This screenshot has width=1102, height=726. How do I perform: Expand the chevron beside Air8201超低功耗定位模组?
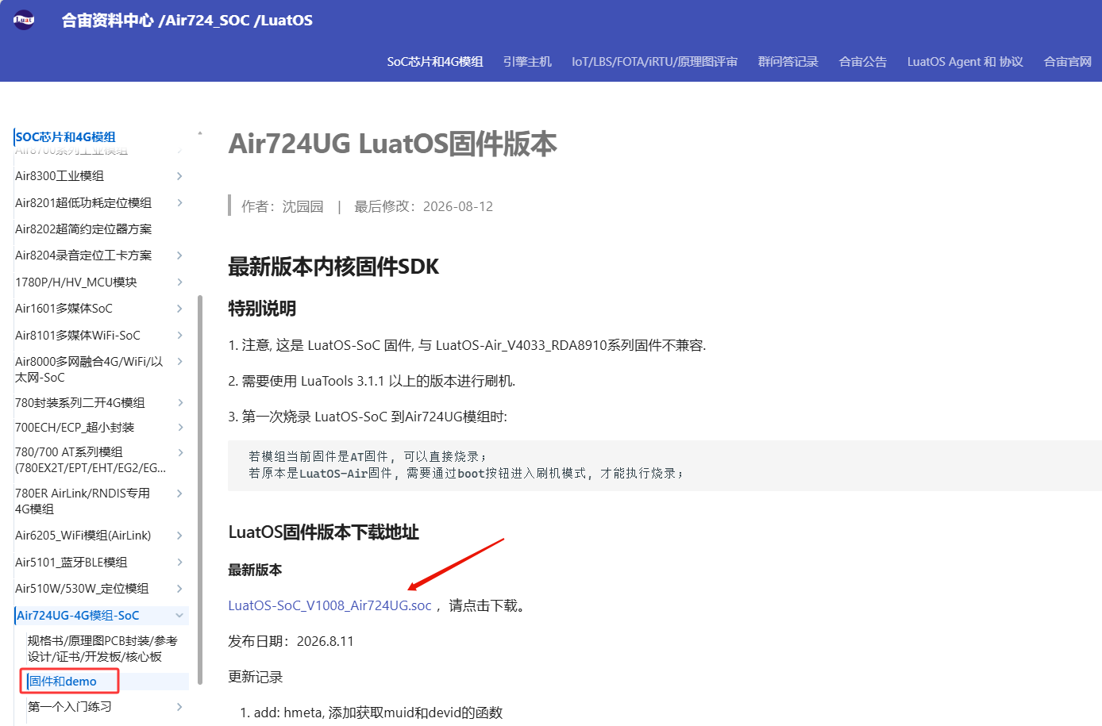click(179, 203)
